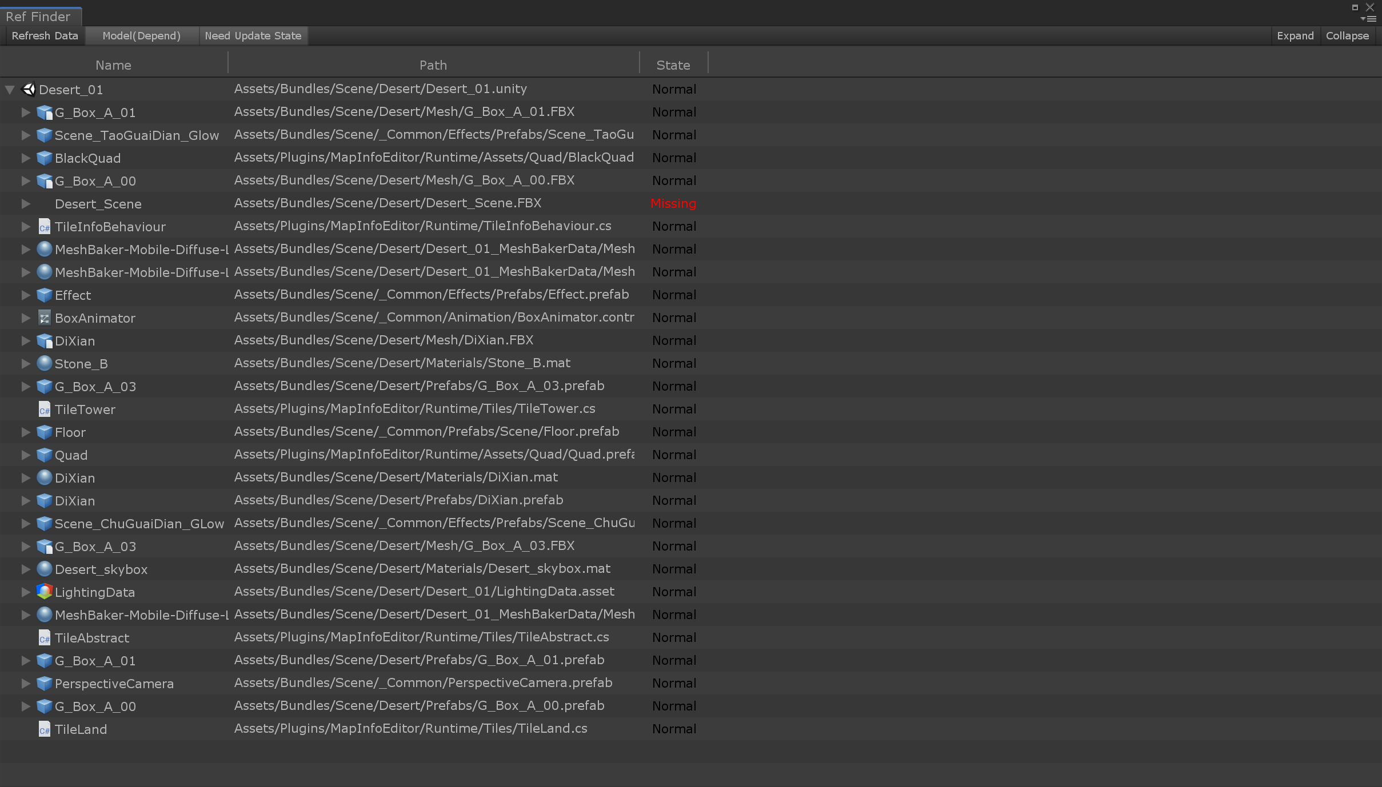Select path Assets/Bundles/Scene/Desert/Desert_01.unity
Screen dimensions: 1382x787
[x=380, y=89]
